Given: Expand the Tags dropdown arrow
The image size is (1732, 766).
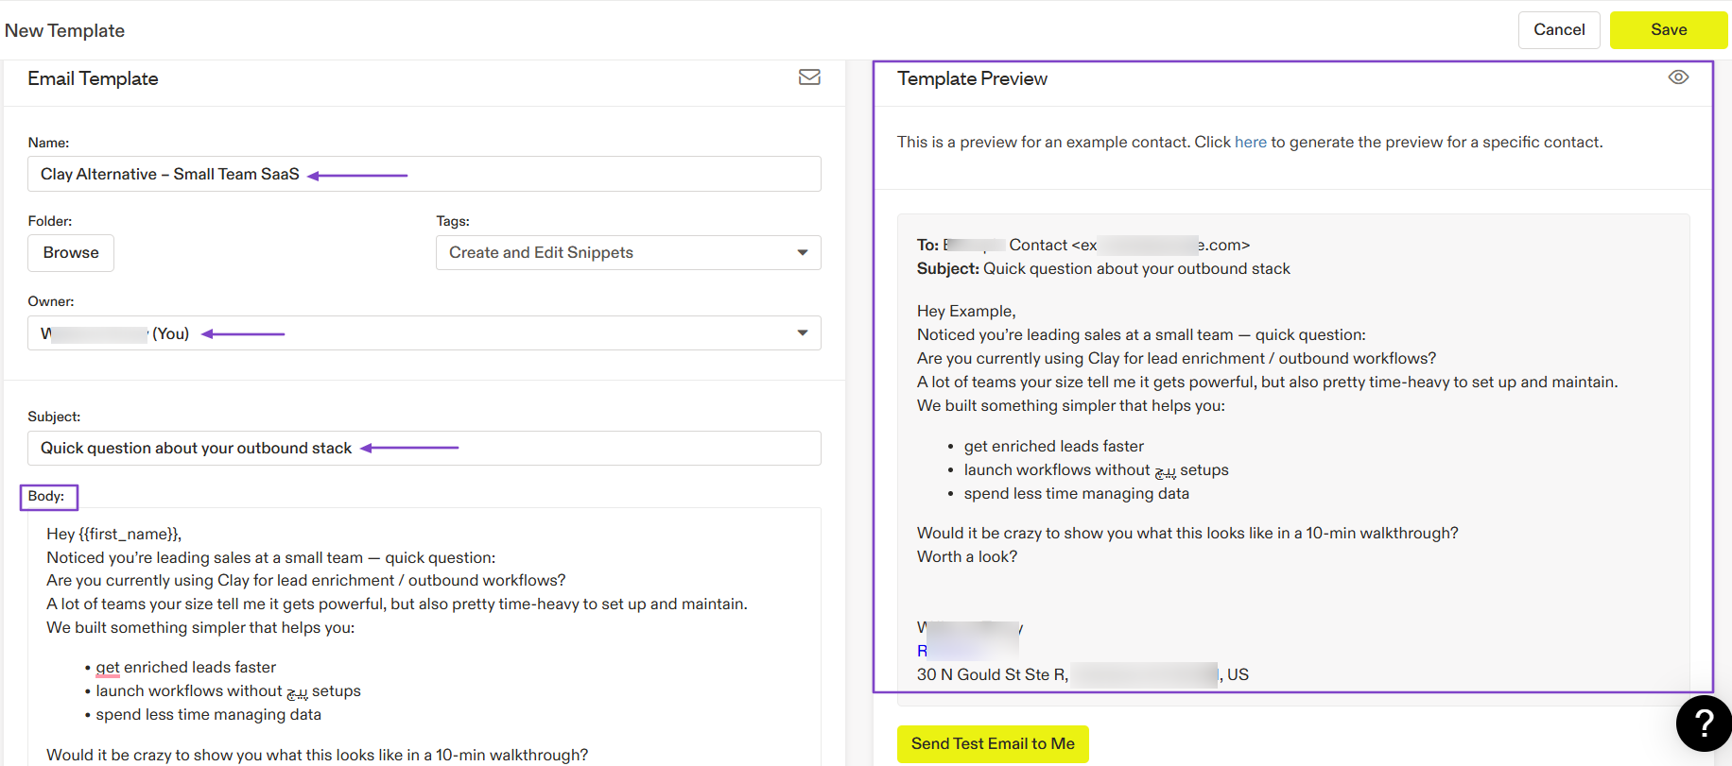Looking at the screenshot, I should 803,252.
